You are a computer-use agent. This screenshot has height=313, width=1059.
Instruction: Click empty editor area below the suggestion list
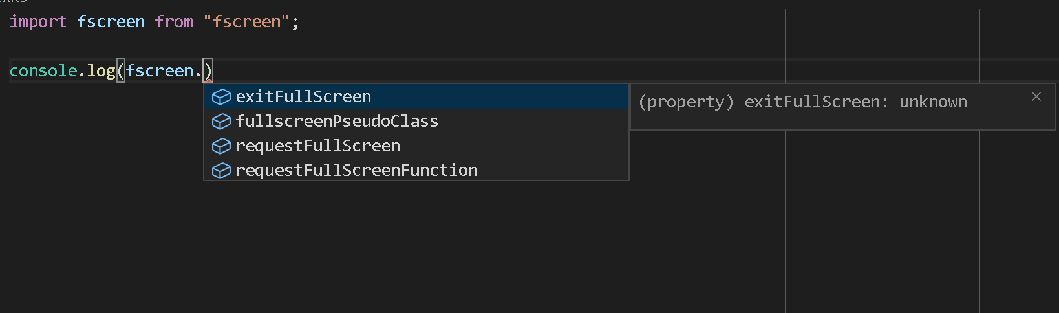tap(388, 246)
